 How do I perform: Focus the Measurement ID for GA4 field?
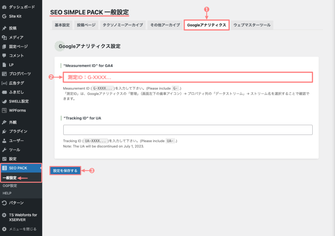click(188, 77)
